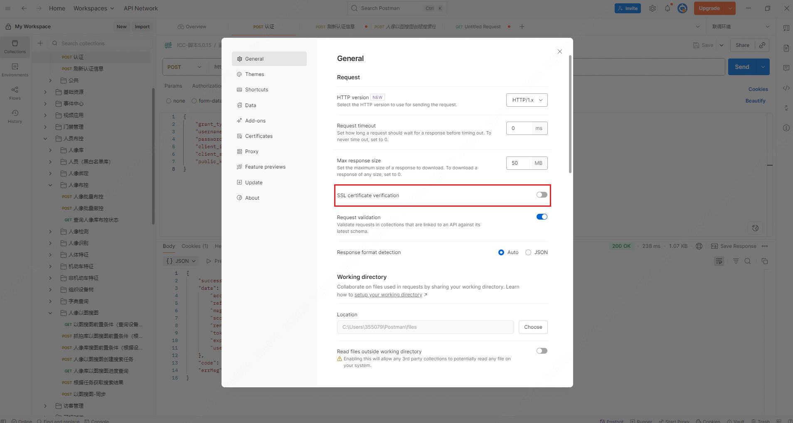Click the notifications bell icon

(x=667, y=8)
